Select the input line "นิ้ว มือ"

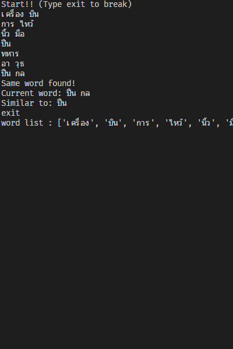tap(13, 34)
